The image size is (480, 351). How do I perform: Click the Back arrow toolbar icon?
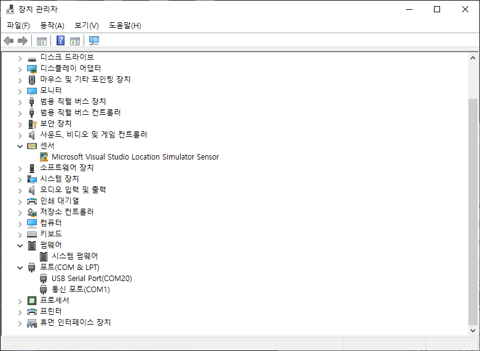[9, 40]
